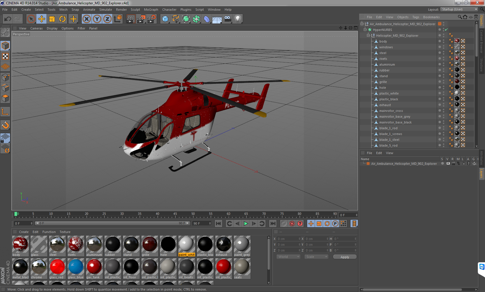
Task: Open the World coordinate system dropdown
Action: point(289,257)
